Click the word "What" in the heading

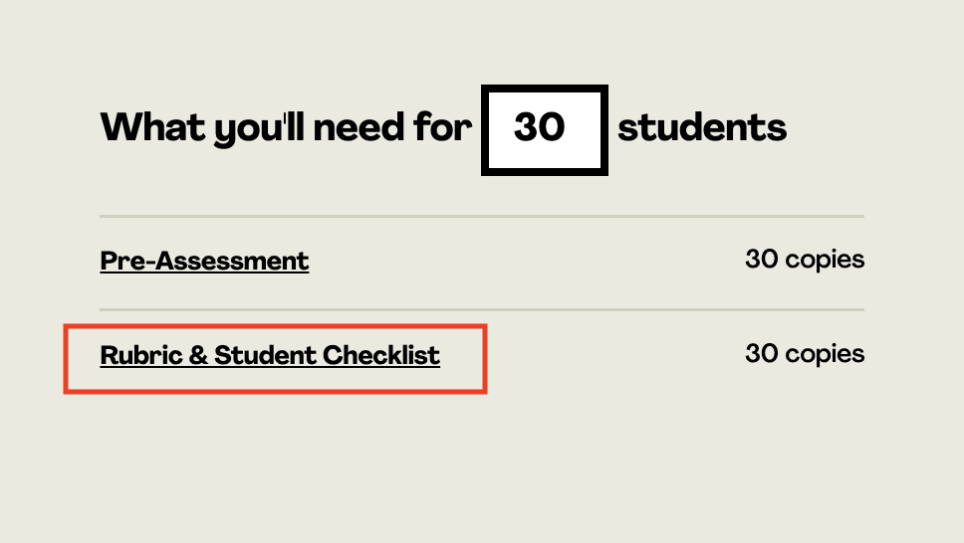(x=153, y=127)
